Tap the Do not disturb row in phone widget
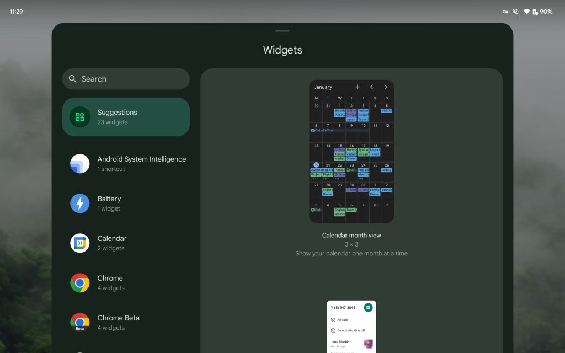 [351, 330]
